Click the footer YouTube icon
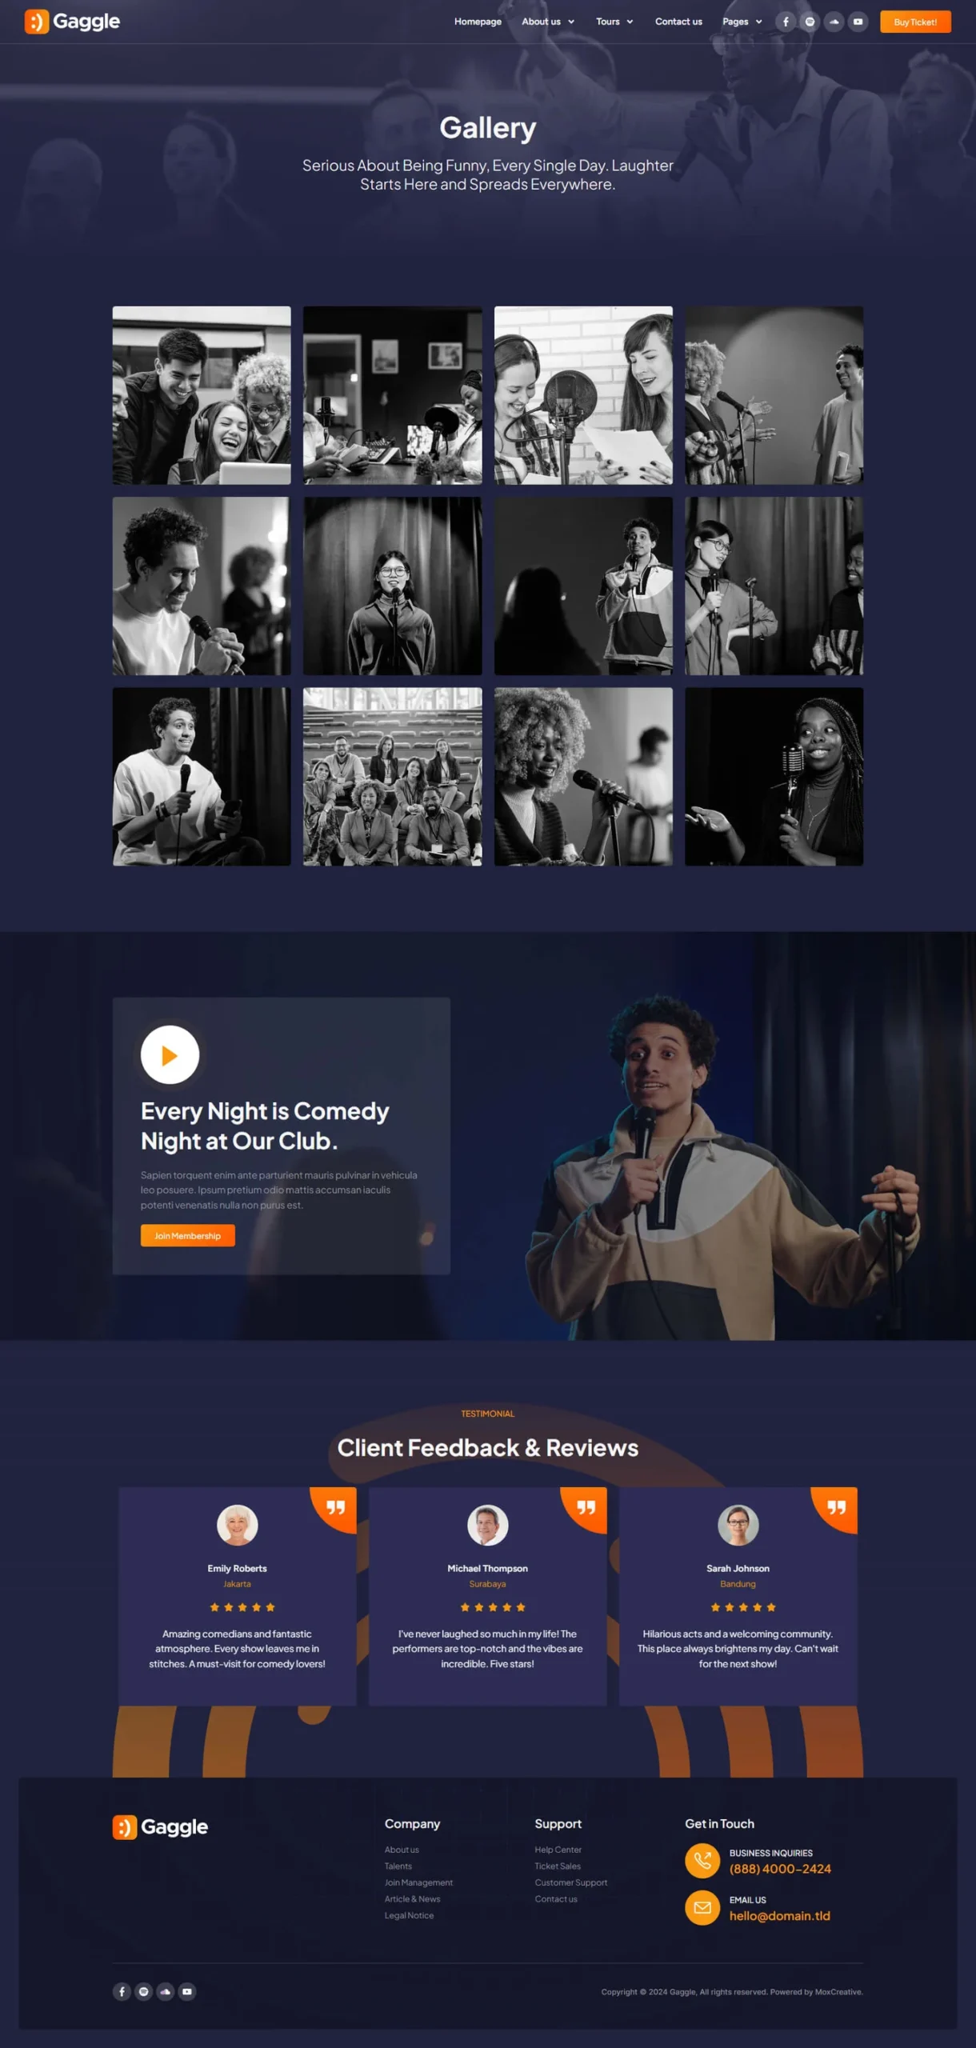976x2048 pixels. 186,1991
